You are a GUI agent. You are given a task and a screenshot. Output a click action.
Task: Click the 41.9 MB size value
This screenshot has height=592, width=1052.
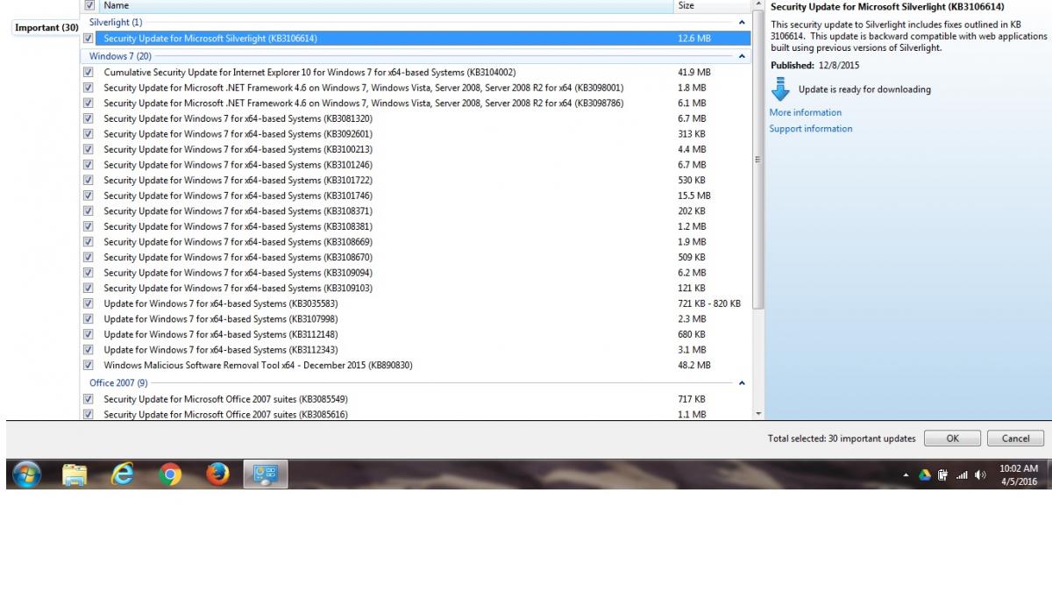point(694,72)
